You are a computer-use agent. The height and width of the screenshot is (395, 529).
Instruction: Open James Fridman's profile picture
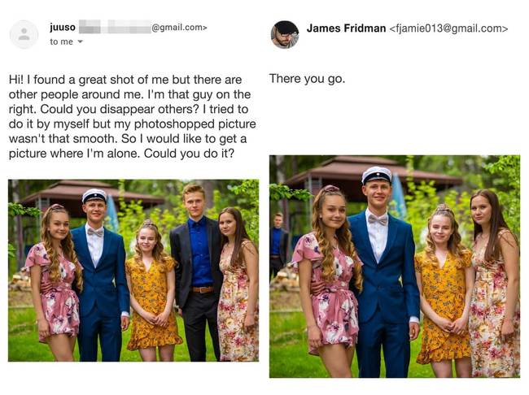point(284,34)
